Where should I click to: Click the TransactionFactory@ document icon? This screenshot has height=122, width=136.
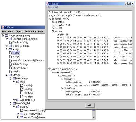point(21,110)
